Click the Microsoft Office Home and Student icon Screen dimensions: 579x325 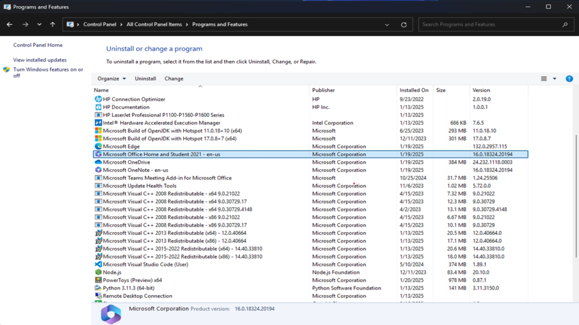[98, 155]
